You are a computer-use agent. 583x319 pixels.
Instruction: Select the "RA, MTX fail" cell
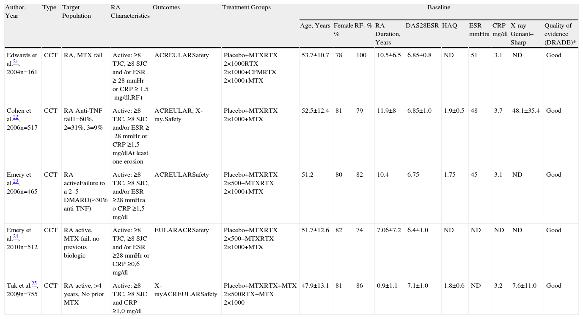(83, 55)
